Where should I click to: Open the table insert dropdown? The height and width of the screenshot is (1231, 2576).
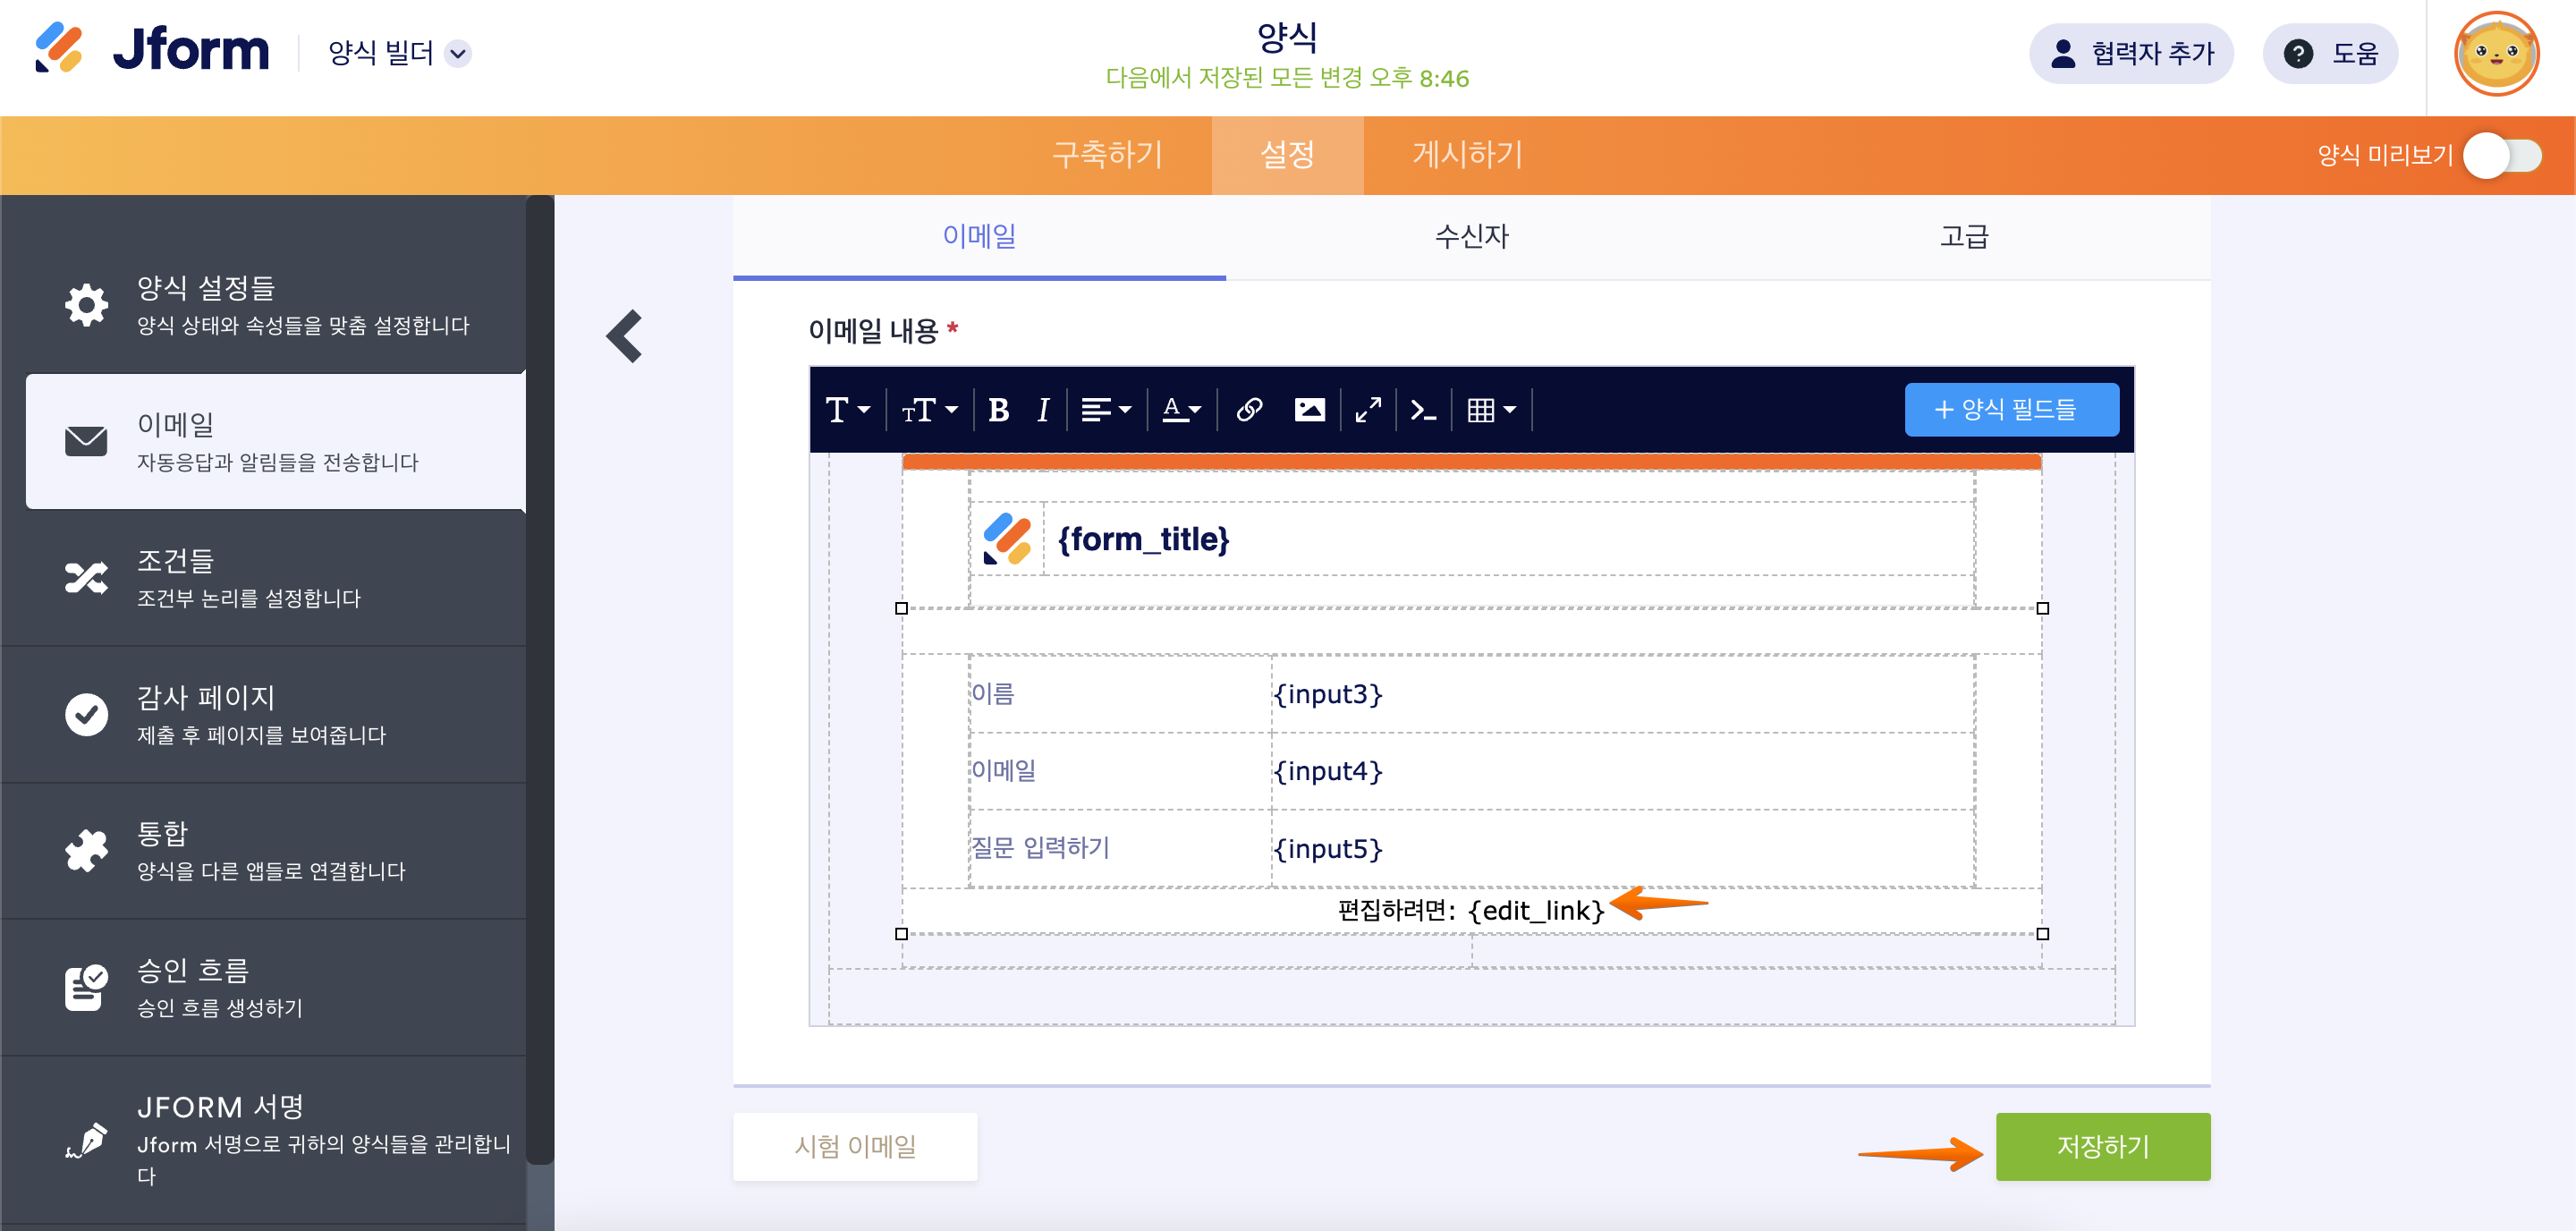tap(1490, 410)
